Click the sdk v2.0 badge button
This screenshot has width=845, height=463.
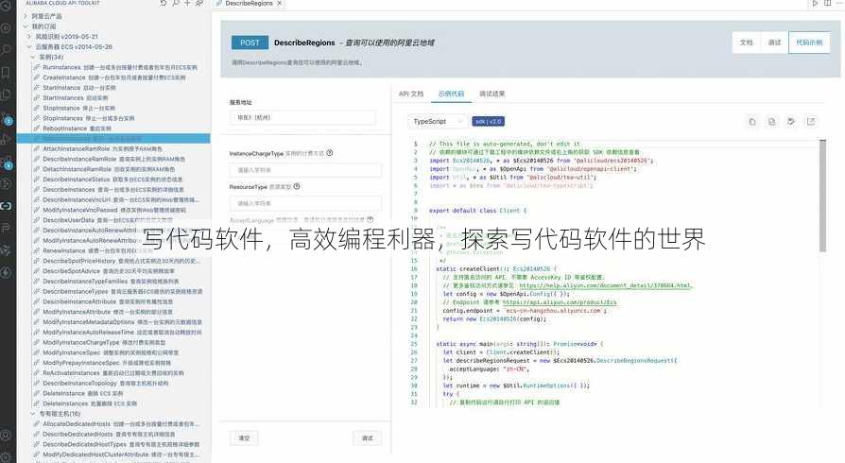[x=489, y=122]
